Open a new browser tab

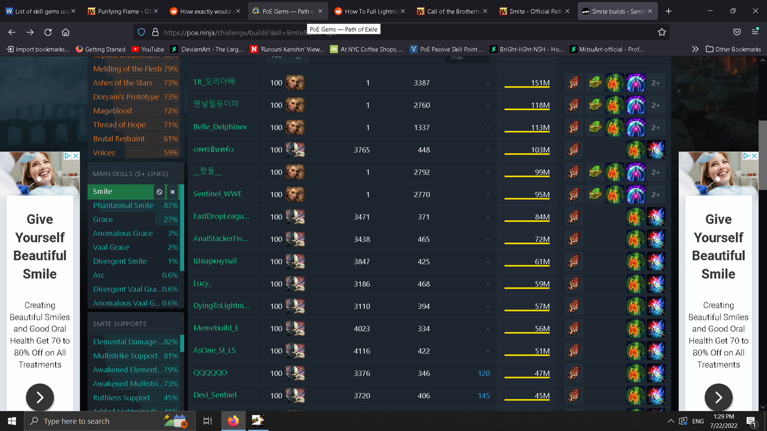pos(669,11)
